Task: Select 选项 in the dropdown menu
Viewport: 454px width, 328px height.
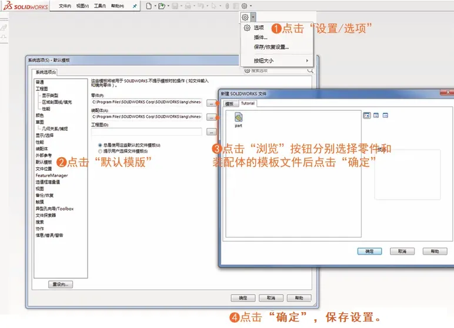Action: click(259, 28)
